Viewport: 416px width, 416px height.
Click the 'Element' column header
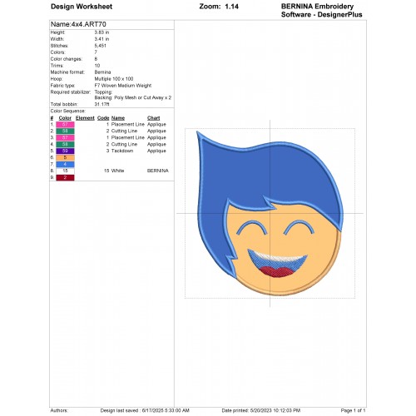85,118
